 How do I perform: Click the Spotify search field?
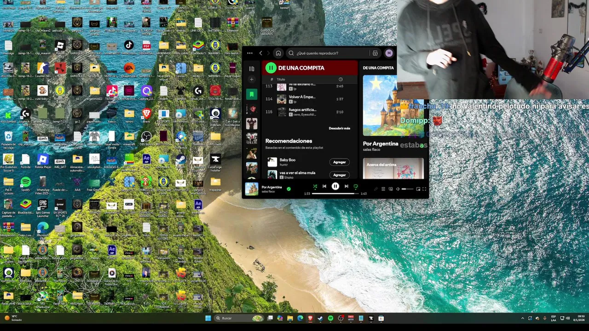327,53
